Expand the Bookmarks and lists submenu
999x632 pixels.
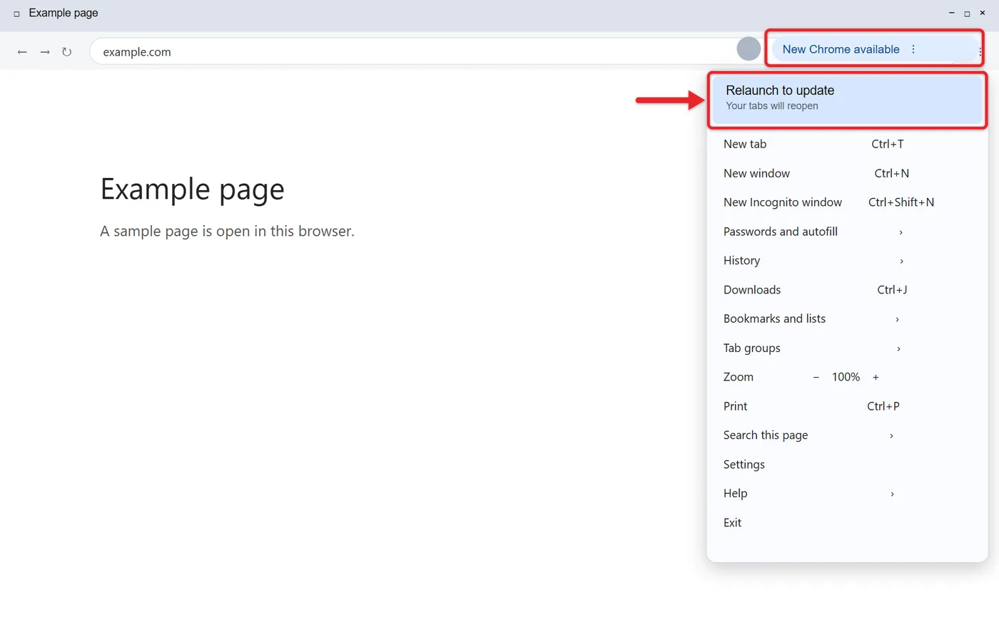pos(847,318)
